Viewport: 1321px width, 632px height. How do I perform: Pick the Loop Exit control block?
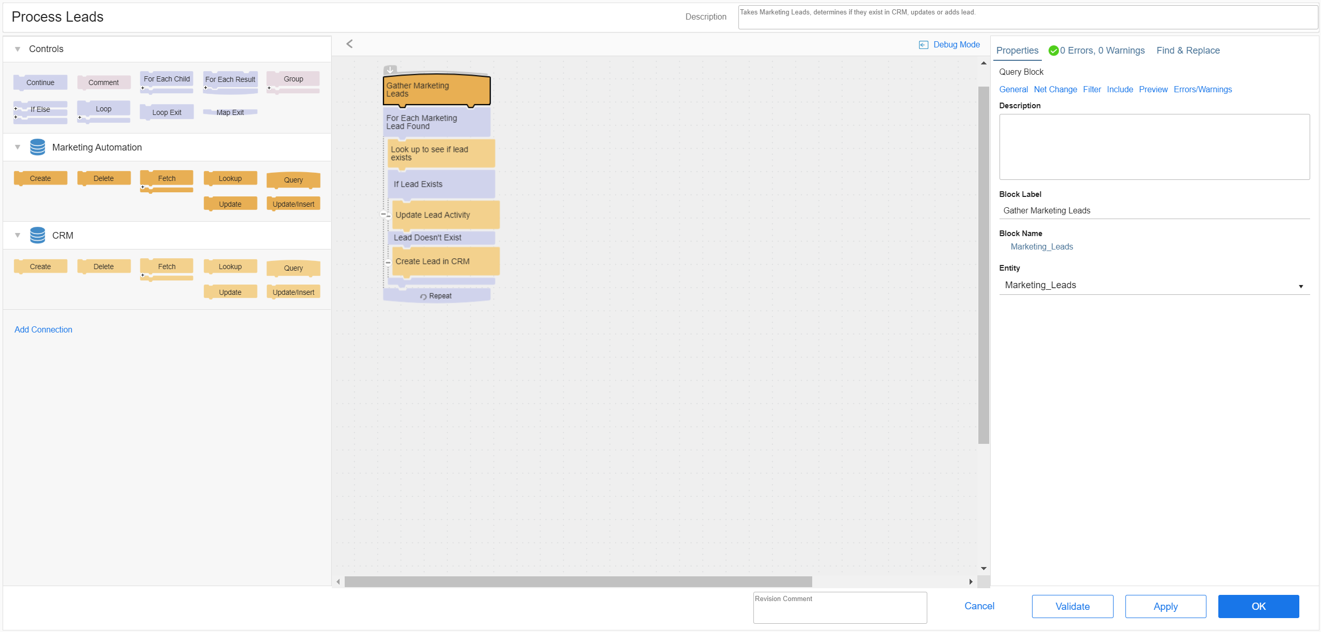[x=166, y=112]
